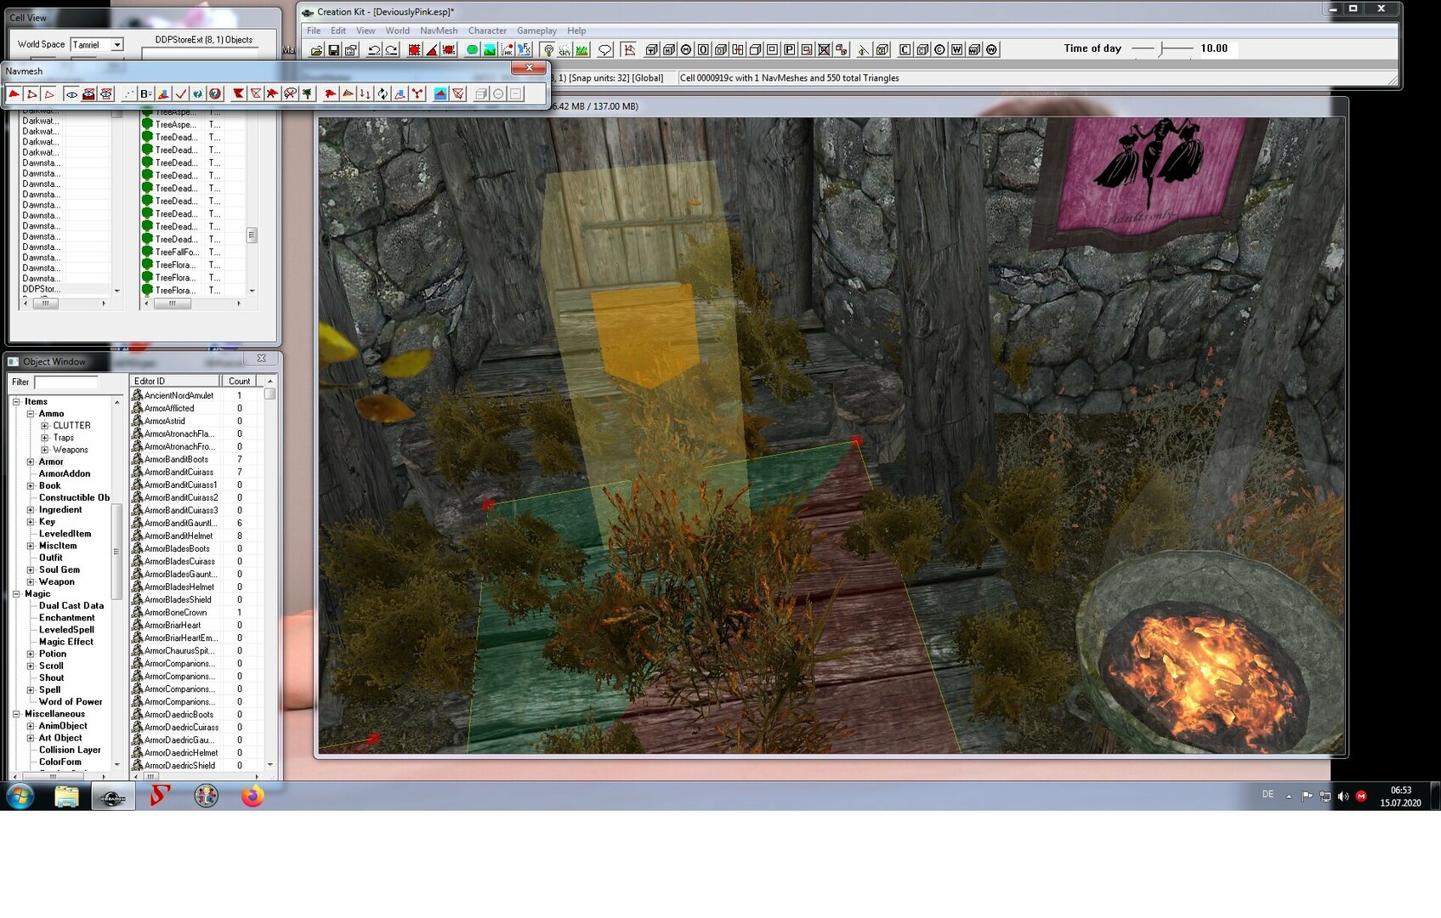Viewport: 1441px width, 918px height.
Task: Click the red flag icon in Navmesh toolbar
Action: point(238,93)
